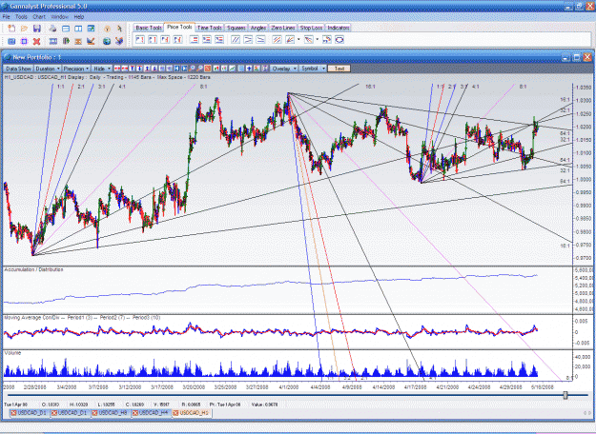Close the USDCAD_H8 tab via its X icon
This screenshot has height=434, width=596.
95,413
